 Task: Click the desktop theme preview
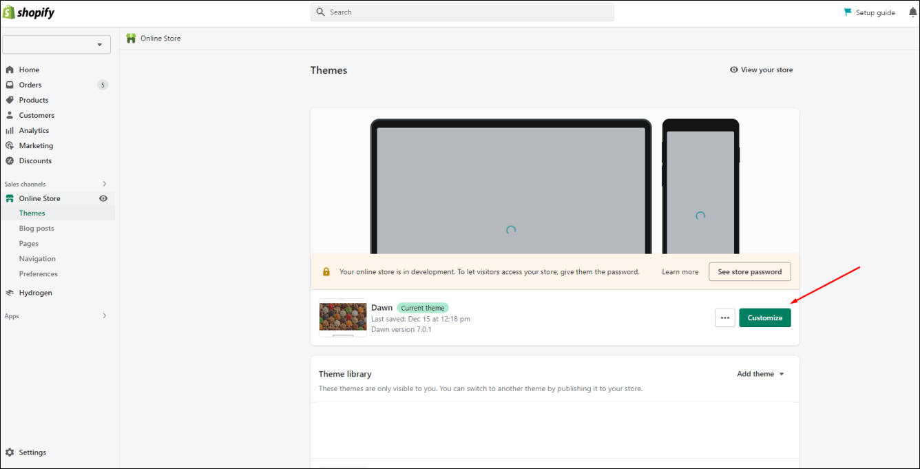pyautogui.click(x=511, y=187)
